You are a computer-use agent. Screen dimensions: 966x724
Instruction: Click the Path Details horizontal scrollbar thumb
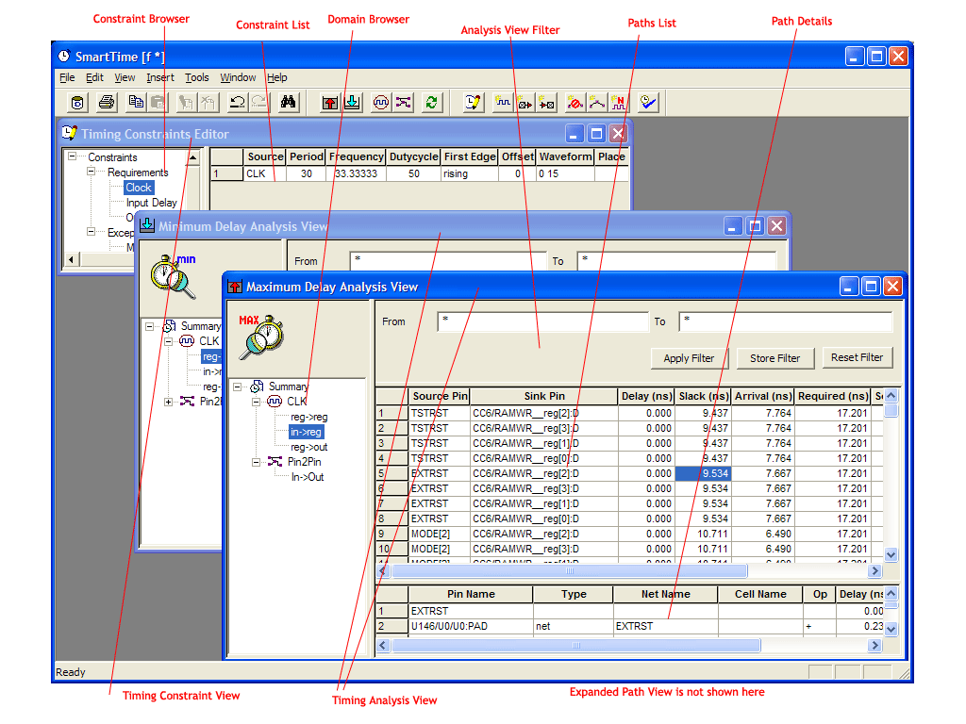click(576, 645)
